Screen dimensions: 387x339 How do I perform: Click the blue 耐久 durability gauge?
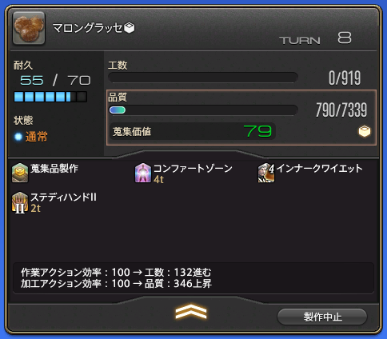pyautogui.click(x=50, y=97)
